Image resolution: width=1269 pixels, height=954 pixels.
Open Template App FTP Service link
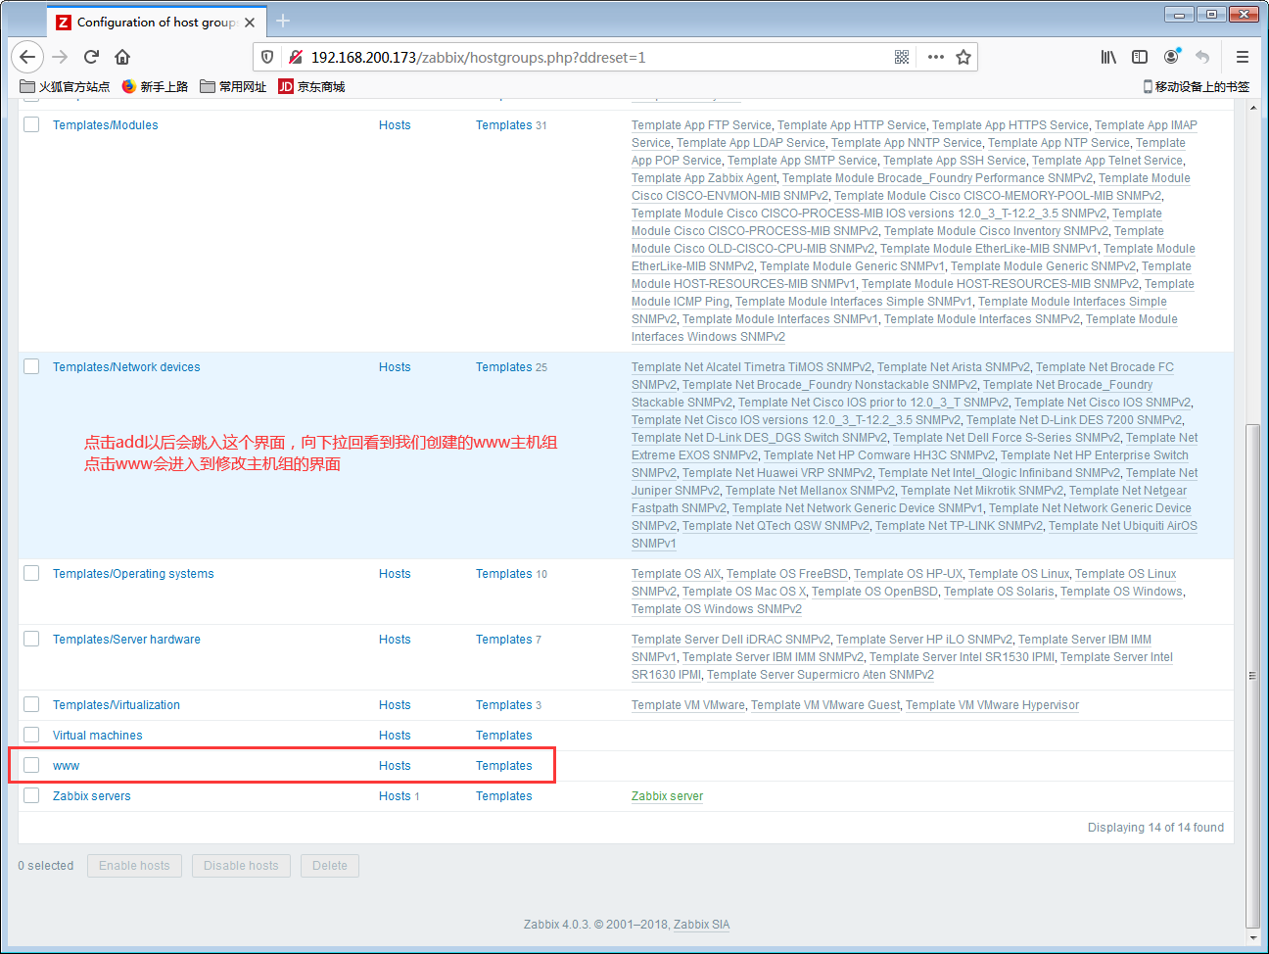(x=701, y=125)
